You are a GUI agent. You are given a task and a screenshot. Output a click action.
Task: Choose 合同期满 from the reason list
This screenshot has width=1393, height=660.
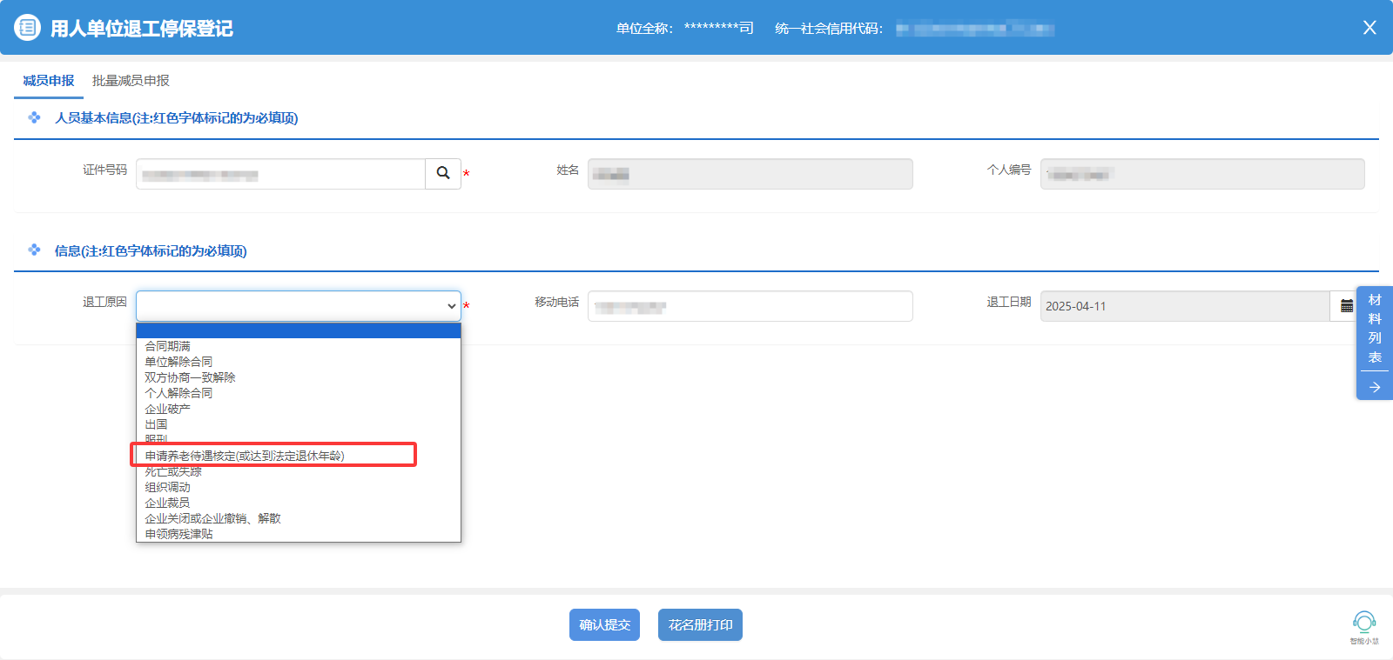tap(167, 346)
